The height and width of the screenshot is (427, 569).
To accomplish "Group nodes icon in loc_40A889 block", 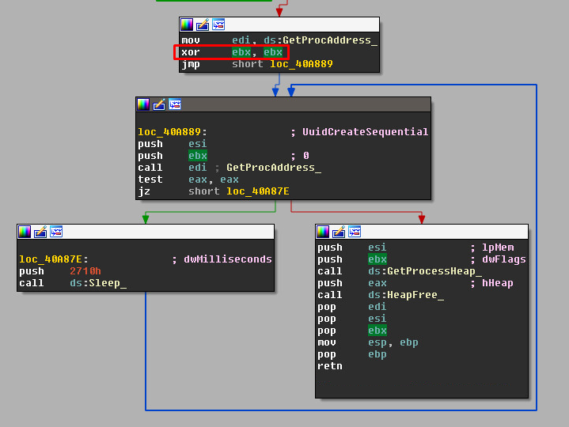I will point(175,104).
